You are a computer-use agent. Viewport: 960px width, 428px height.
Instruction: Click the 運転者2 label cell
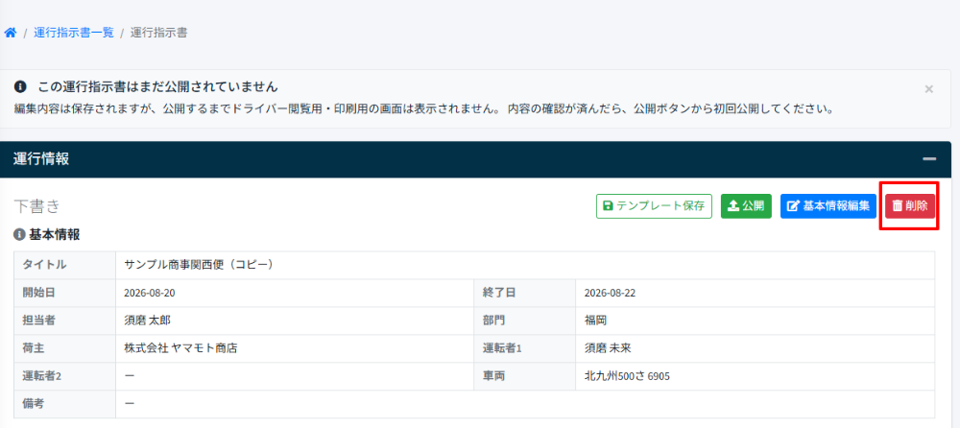(x=65, y=376)
